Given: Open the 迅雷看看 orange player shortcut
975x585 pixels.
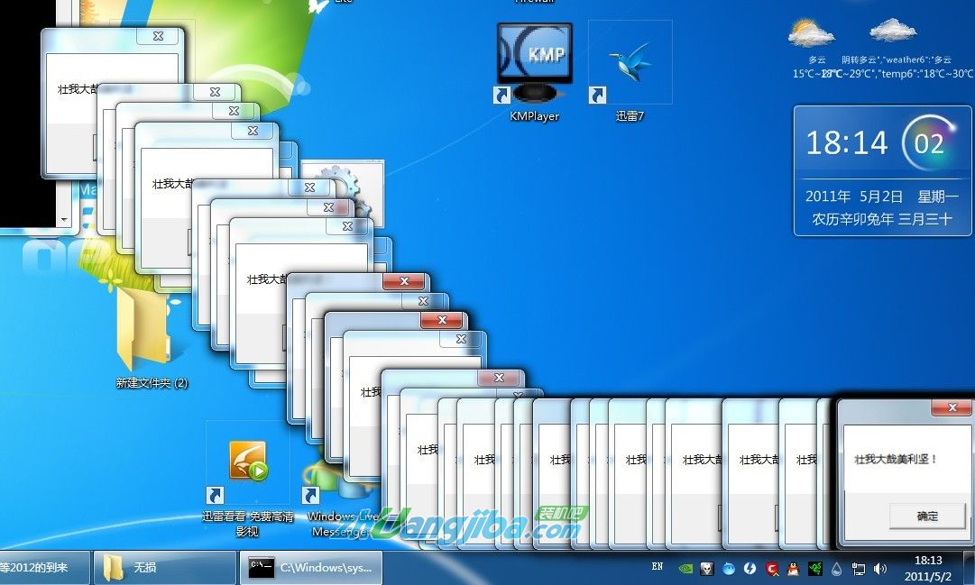Looking at the screenshot, I should (x=248, y=463).
